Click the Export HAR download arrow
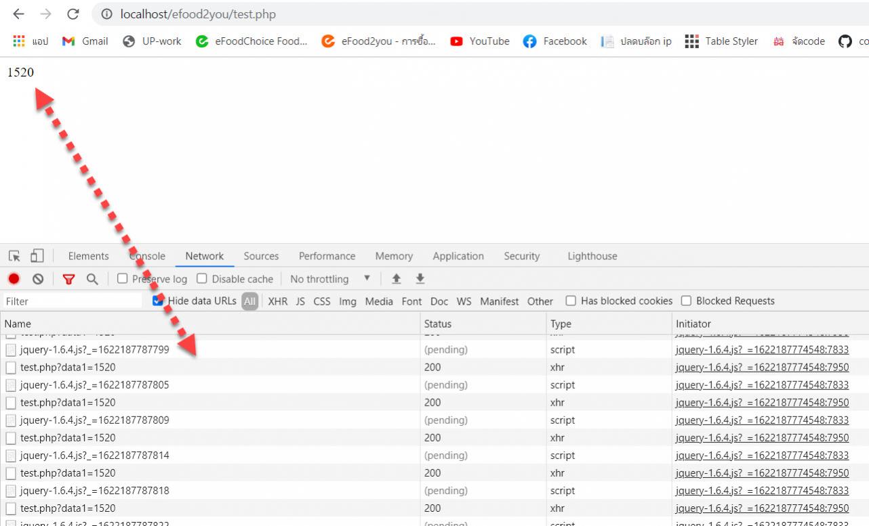 click(420, 279)
